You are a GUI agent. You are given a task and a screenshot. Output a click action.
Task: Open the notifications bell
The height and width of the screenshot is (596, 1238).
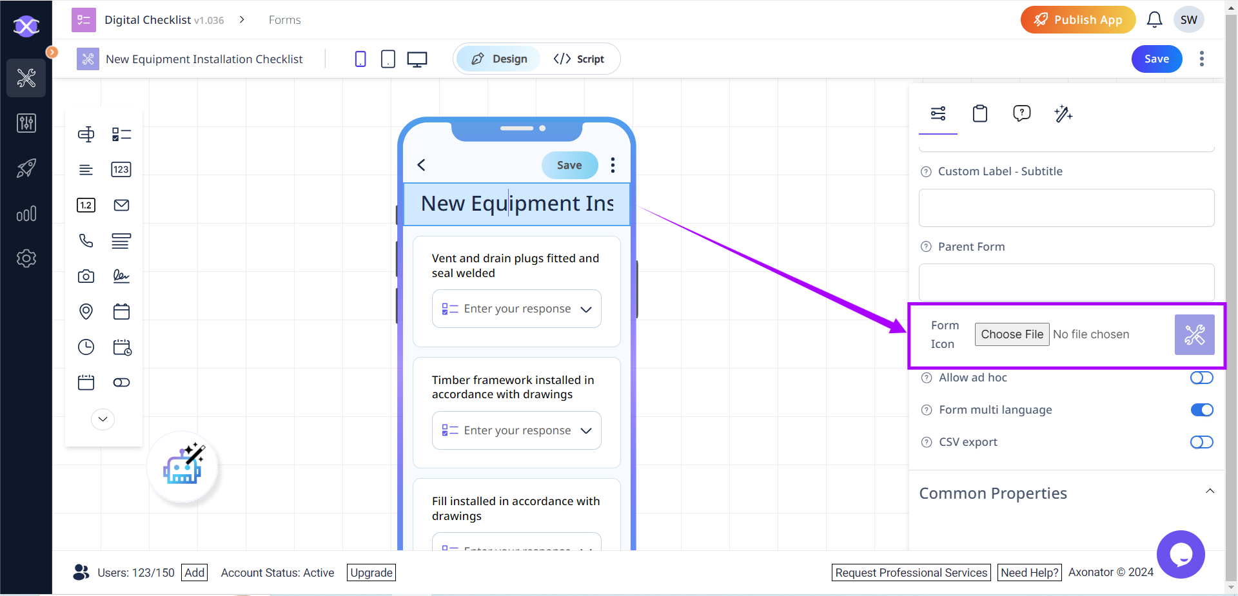1154,20
